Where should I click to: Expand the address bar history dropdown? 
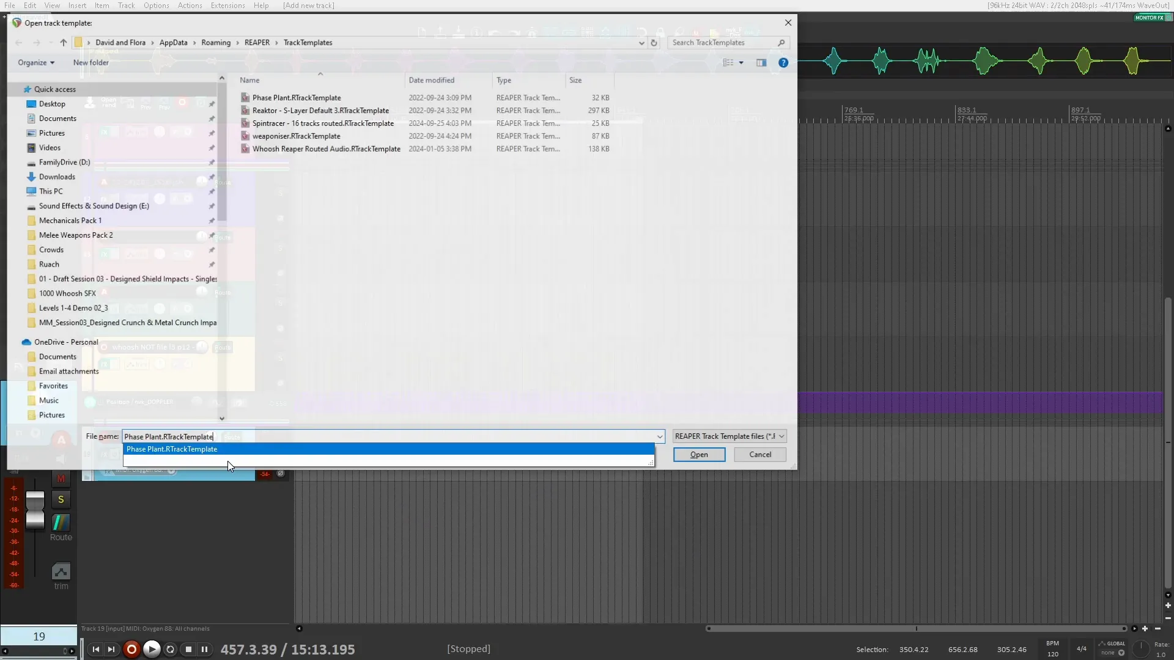pyautogui.click(x=641, y=43)
